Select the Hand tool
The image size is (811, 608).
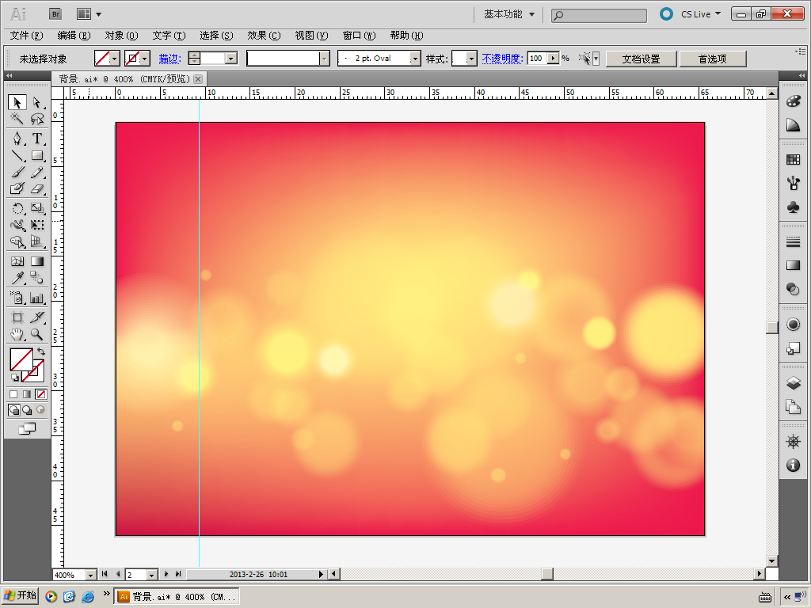click(x=17, y=335)
